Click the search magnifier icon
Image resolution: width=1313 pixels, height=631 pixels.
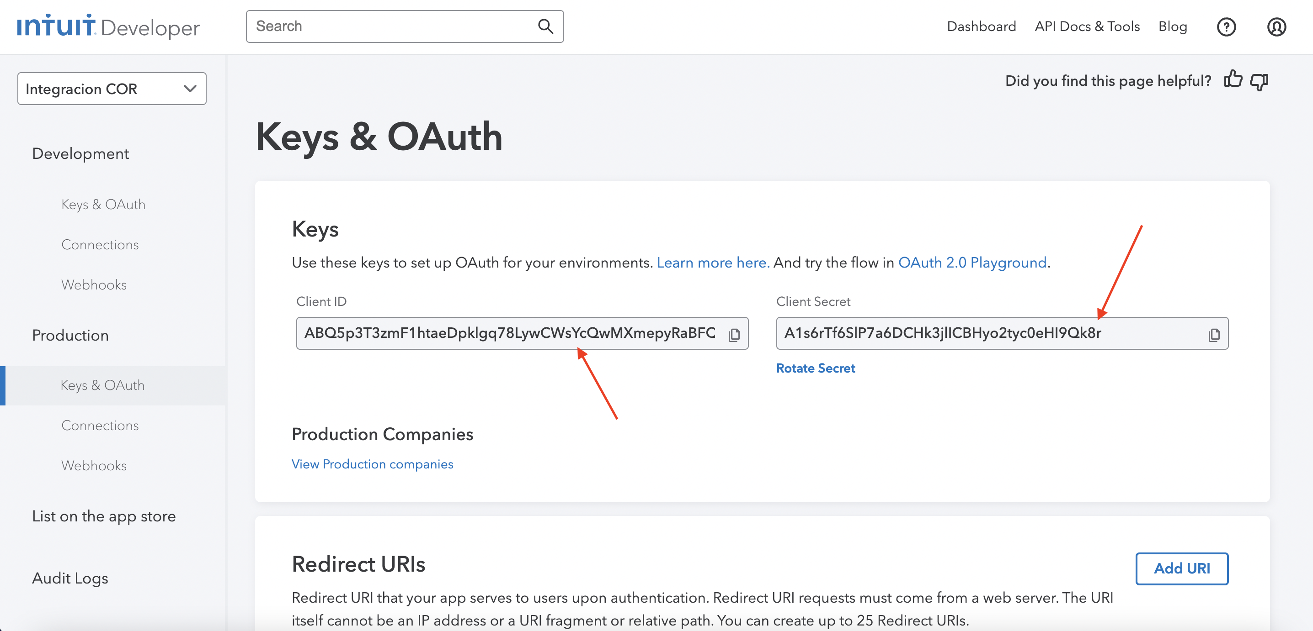point(545,26)
